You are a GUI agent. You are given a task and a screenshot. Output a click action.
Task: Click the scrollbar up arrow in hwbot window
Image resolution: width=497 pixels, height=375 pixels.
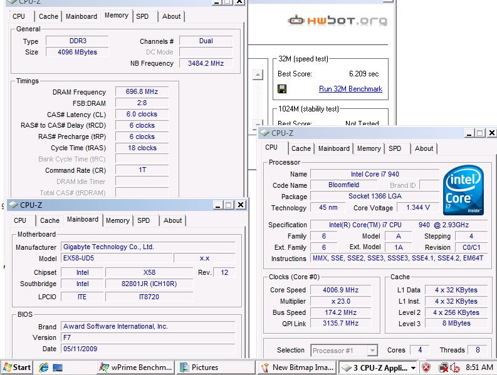pos(258,74)
